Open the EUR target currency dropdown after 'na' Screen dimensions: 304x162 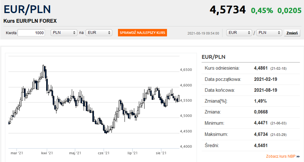point(99,33)
